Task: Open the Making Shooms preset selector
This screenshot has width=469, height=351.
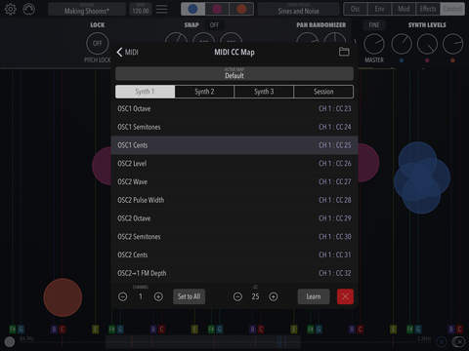Action: (x=87, y=10)
